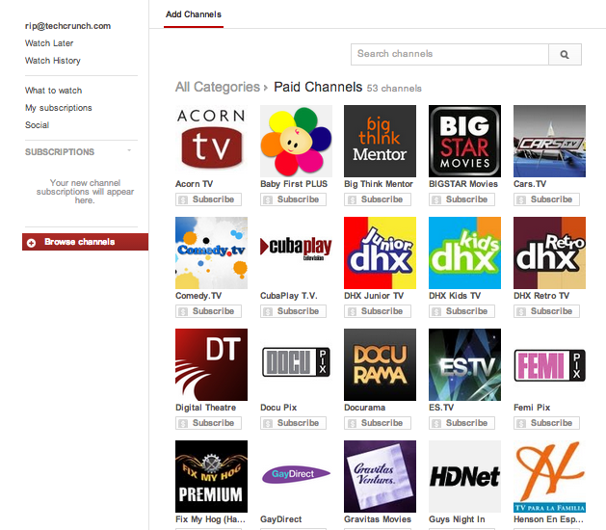Open Social in the sidebar
The height and width of the screenshot is (530, 606).
(38, 125)
